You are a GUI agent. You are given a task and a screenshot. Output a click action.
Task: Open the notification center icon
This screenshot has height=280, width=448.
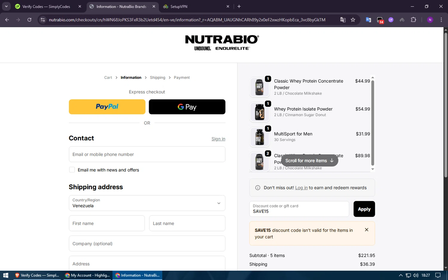pos(438,275)
